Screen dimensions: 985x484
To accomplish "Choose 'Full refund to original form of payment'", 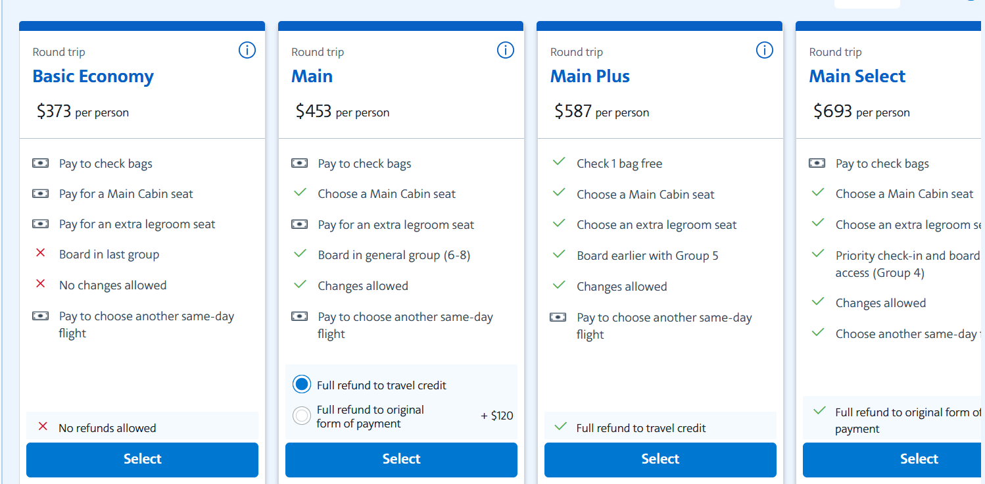I will (301, 415).
